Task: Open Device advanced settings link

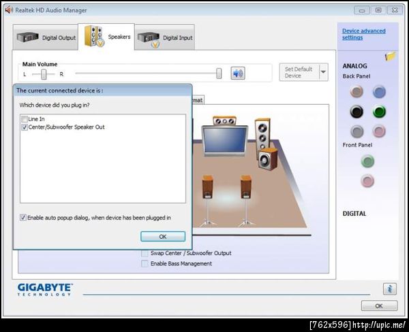Action: pos(363,34)
